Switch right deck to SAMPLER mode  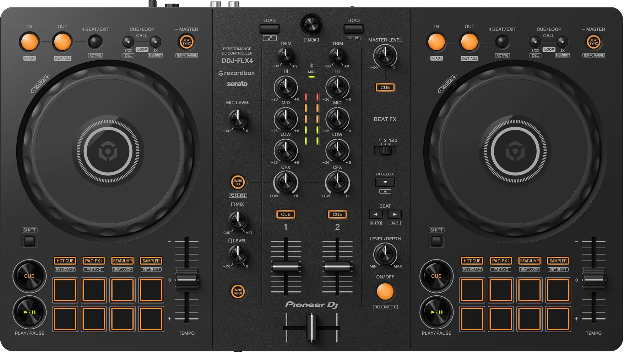coord(558,261)
